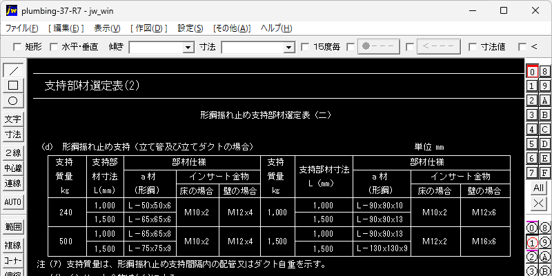Select layer 8 square button
552x276 pixels.
[544, 72]
